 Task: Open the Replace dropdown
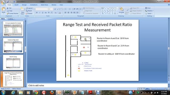pos(149,11)
